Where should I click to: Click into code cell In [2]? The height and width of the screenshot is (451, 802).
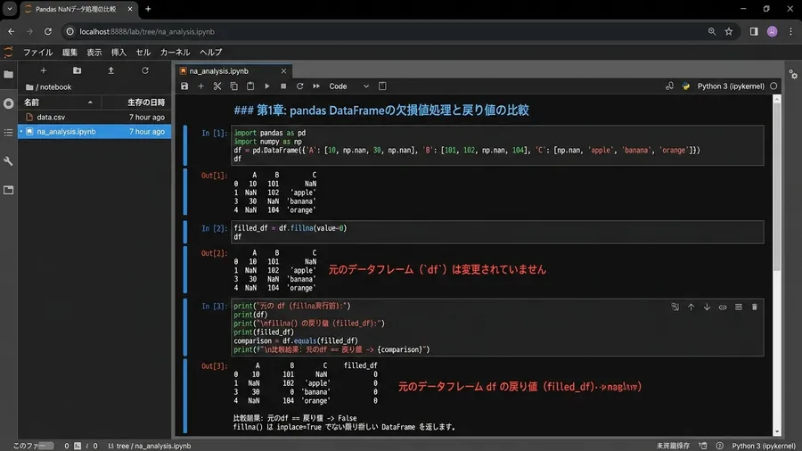pos(497,232)
